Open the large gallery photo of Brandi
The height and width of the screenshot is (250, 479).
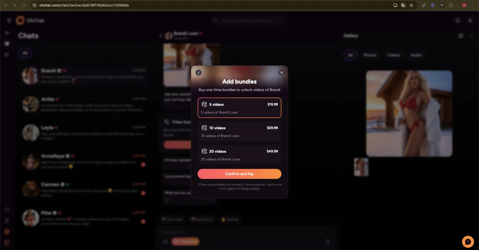coord(409,113)
